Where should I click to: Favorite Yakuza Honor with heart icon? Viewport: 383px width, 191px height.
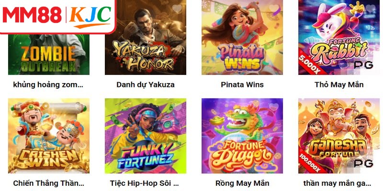(177, 9)
